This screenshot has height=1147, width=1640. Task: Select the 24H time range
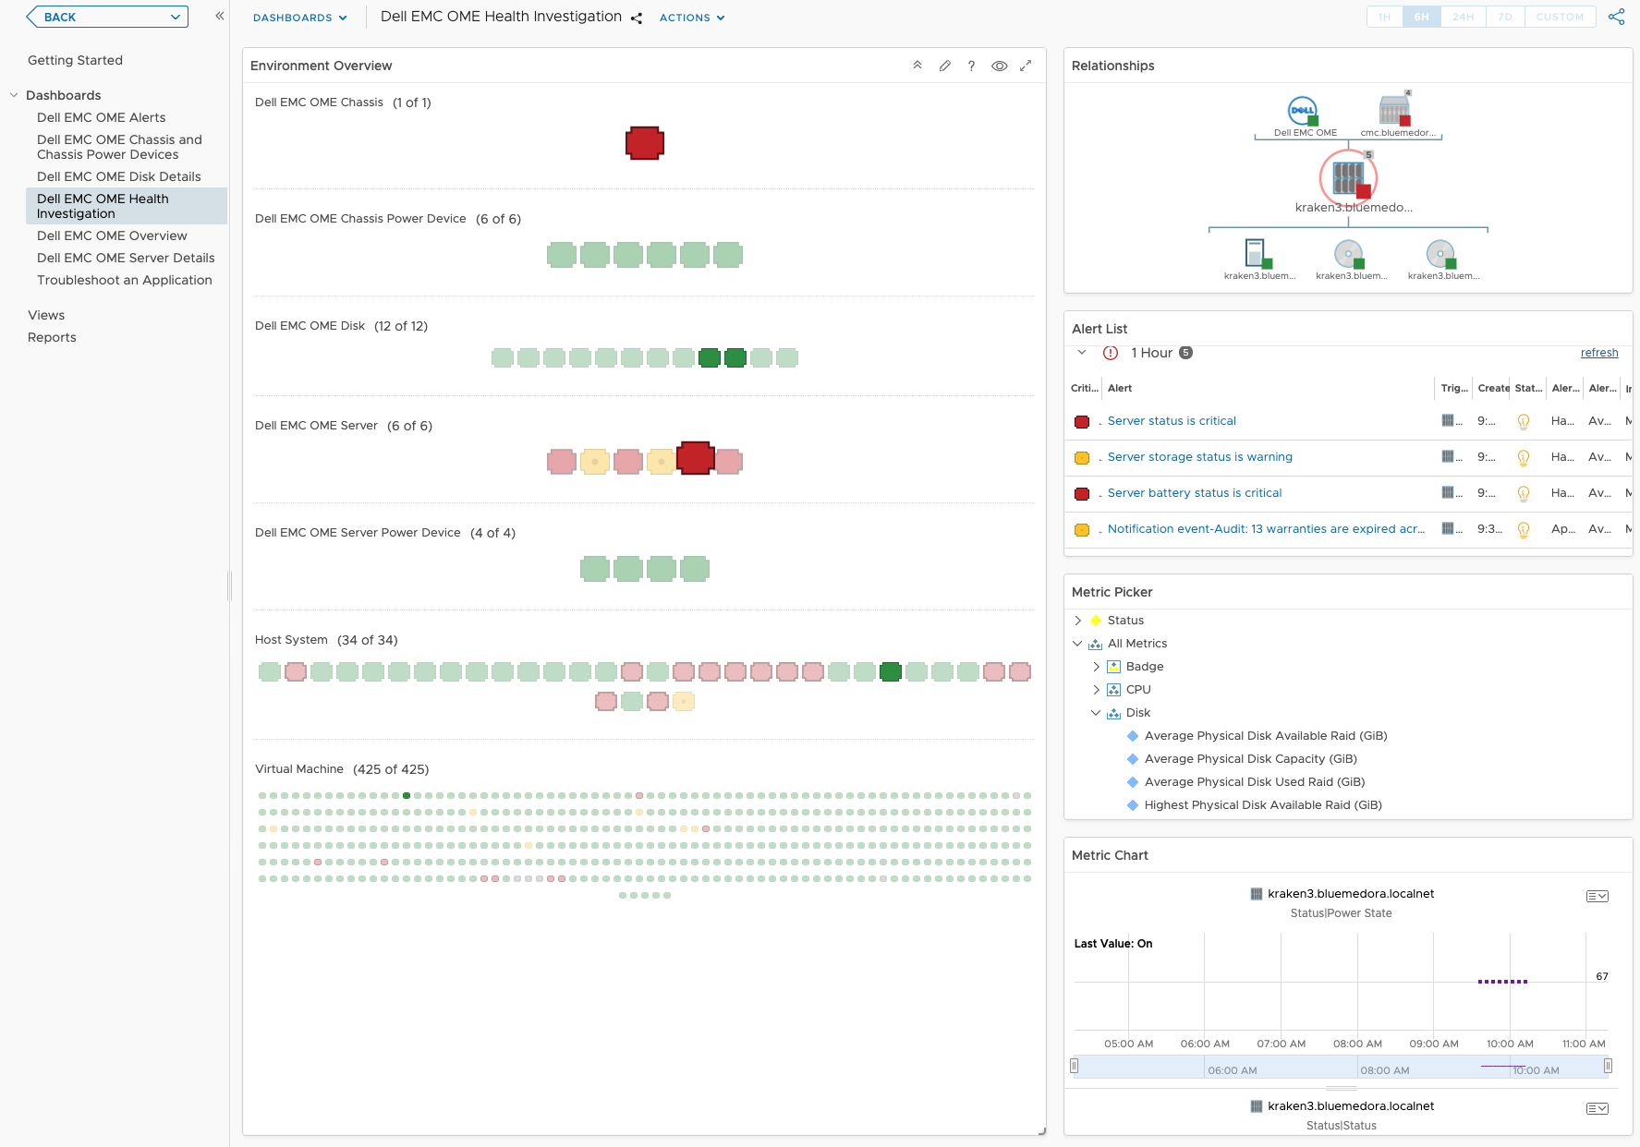(1464, 17)
